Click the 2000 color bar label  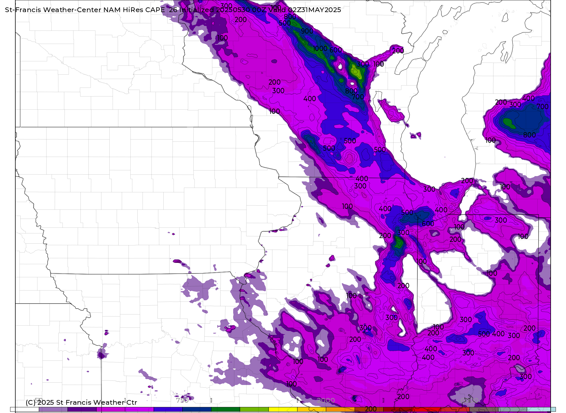326,400
